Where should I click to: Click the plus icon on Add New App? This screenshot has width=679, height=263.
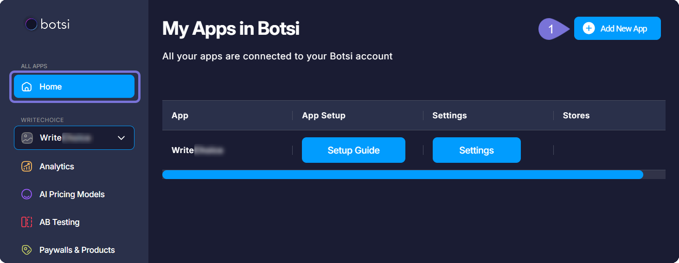pos(589,28)
